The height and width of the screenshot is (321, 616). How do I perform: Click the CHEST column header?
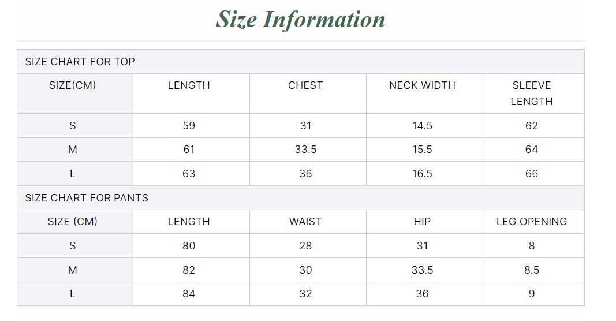(x=305, y=85)
